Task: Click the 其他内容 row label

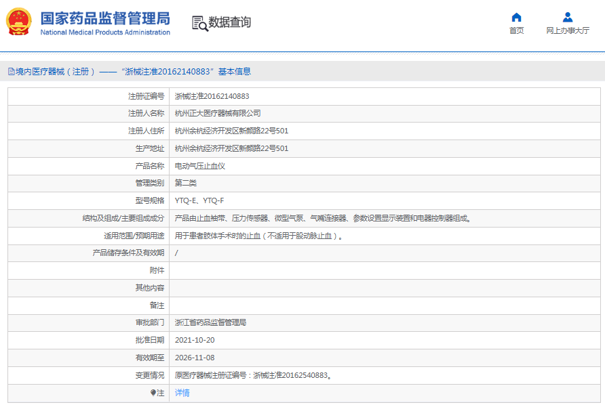Action: [x=149, y=288]
